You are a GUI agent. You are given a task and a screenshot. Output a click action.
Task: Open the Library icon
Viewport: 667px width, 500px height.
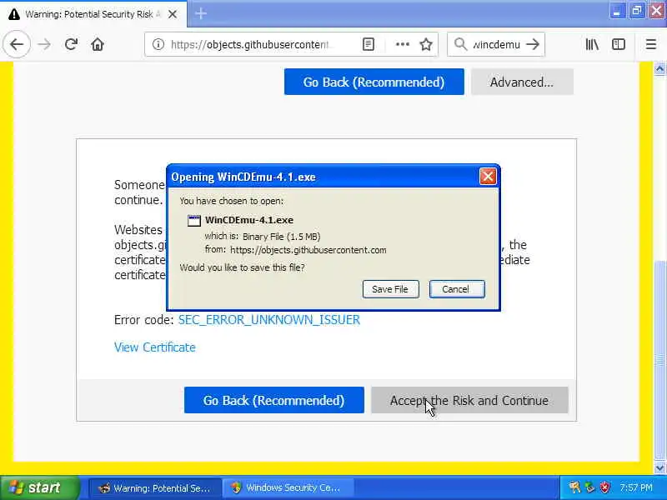[x=592, y=44]
